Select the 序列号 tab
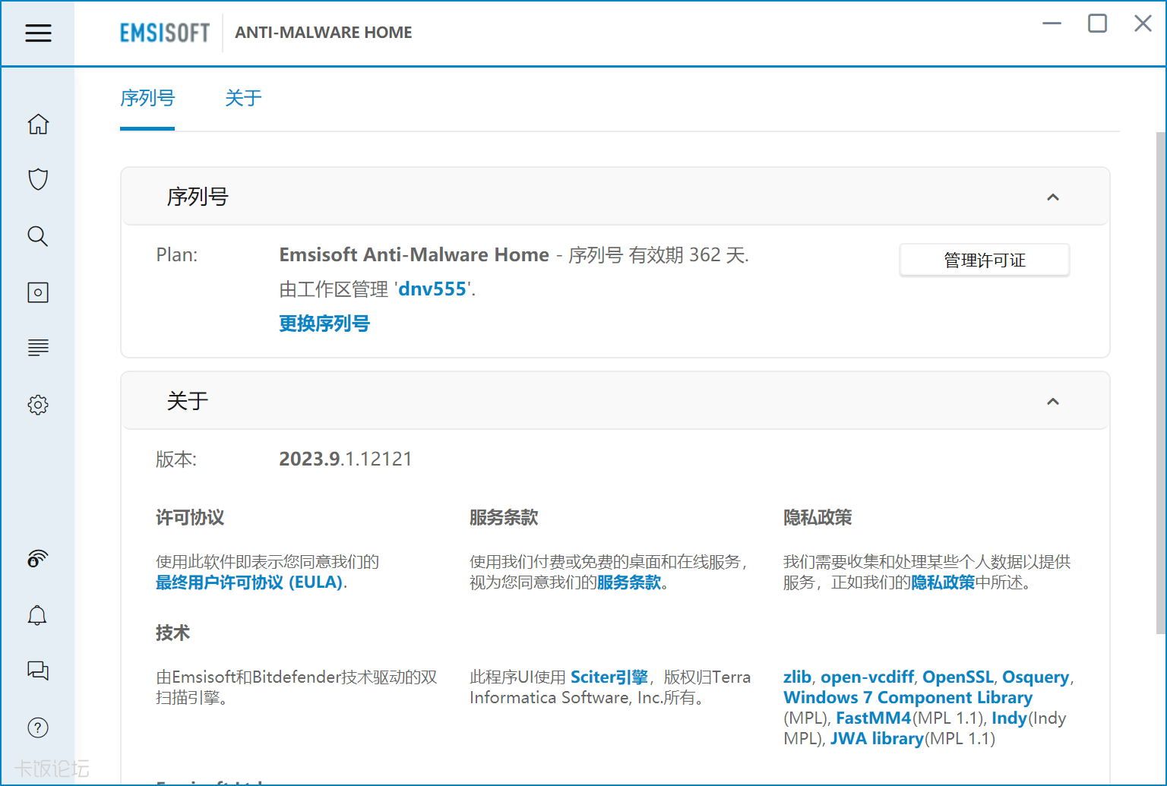The height and width of the screenshot is (786, 1167). [147, 98]
